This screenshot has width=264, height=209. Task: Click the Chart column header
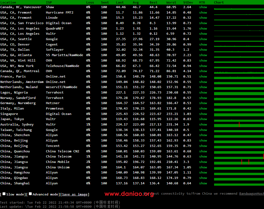click(x=219, y=2)
